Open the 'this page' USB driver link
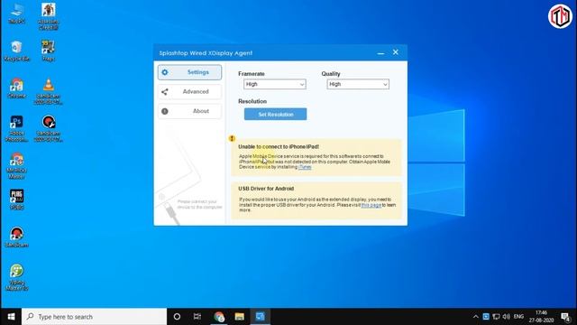This screenshot has width=577, height=325. coord(371,205)
